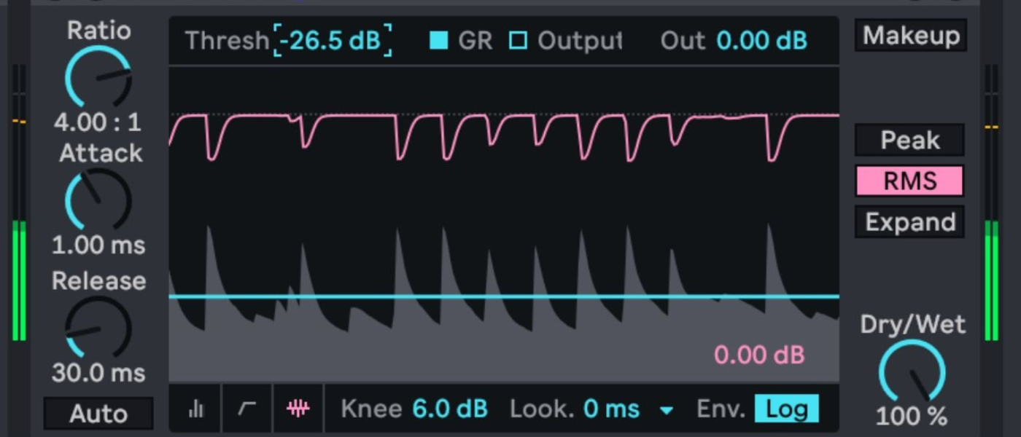1021x437 pixels.
Task: Click the Env. label
Action: 721,409
